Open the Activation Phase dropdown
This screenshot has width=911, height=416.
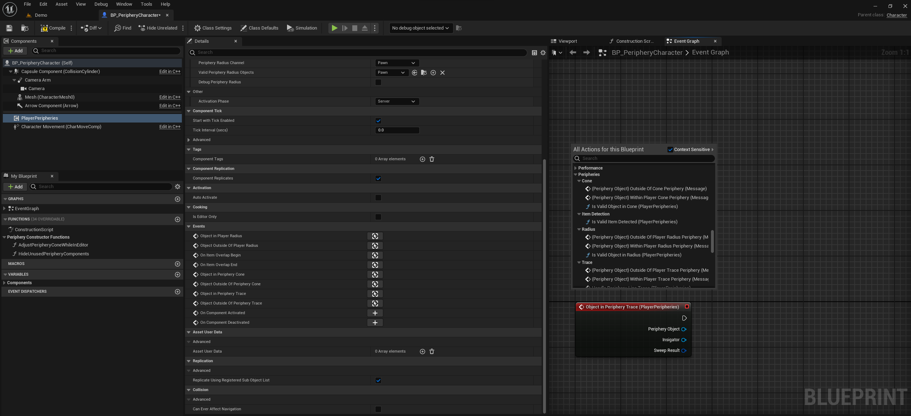click(x=397, y=102)
